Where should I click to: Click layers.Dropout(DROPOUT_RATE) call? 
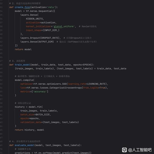pos(40,38)
